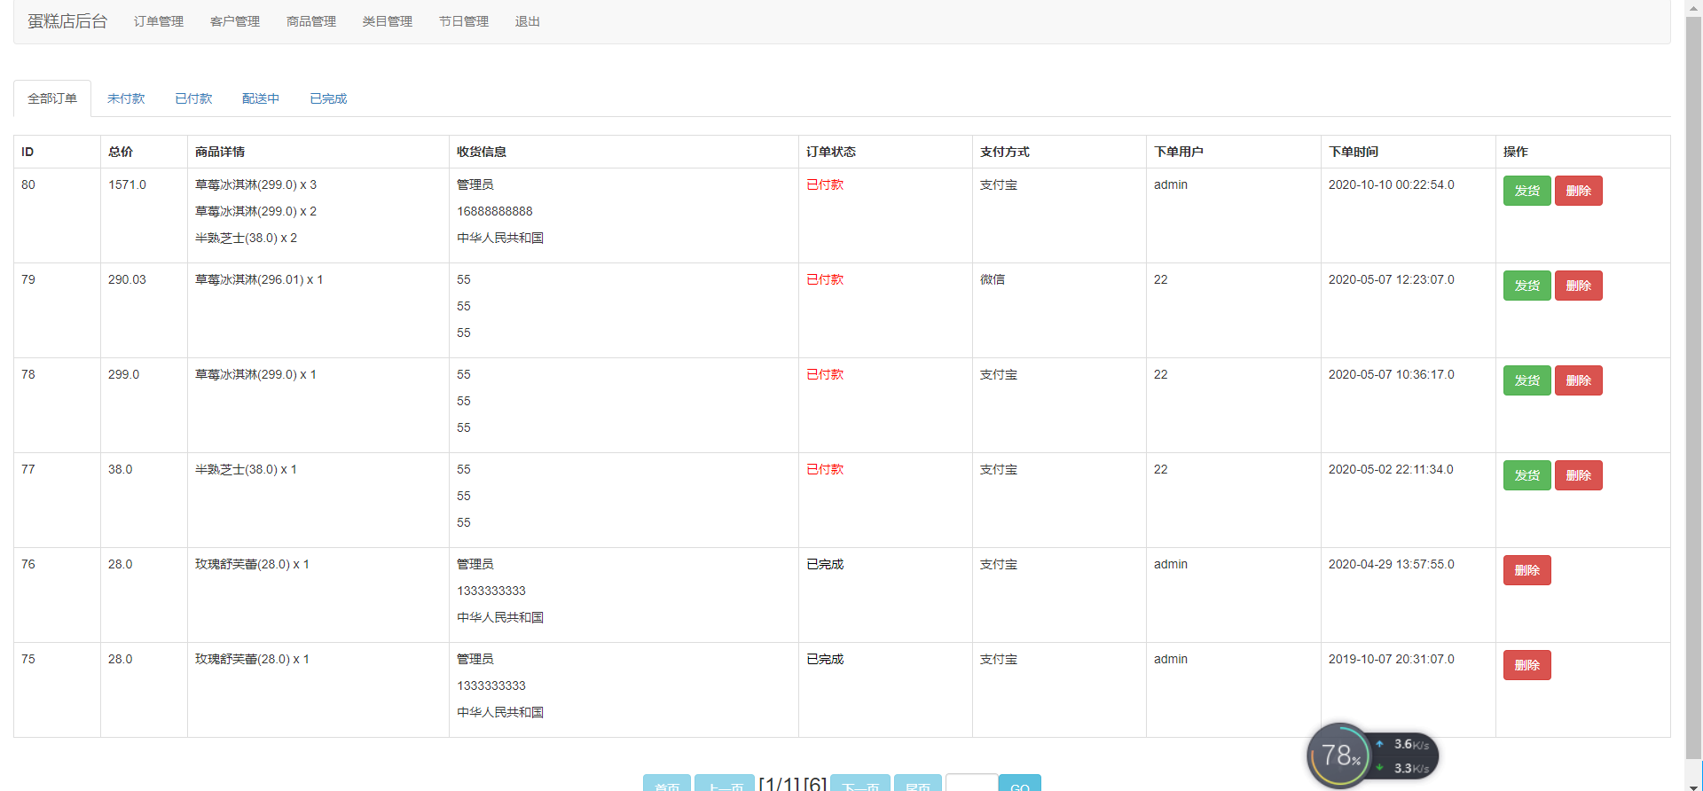Click the 下单用户 column header
This screenshot has height=791, width=1703.
point(1179,152)
